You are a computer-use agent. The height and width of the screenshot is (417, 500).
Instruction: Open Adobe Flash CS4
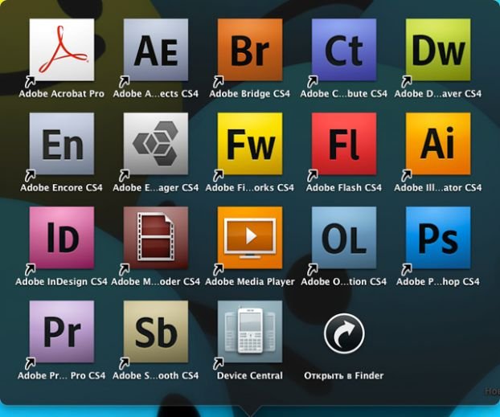[344, 144]
